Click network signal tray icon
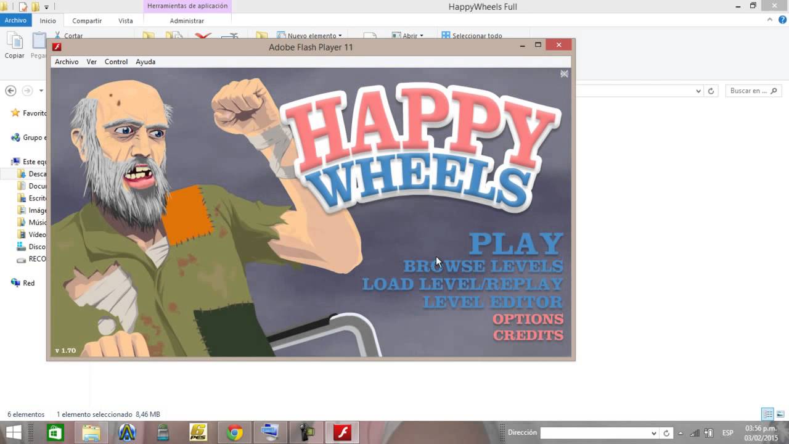Screen dimensions: 789x444 (695, 433)
